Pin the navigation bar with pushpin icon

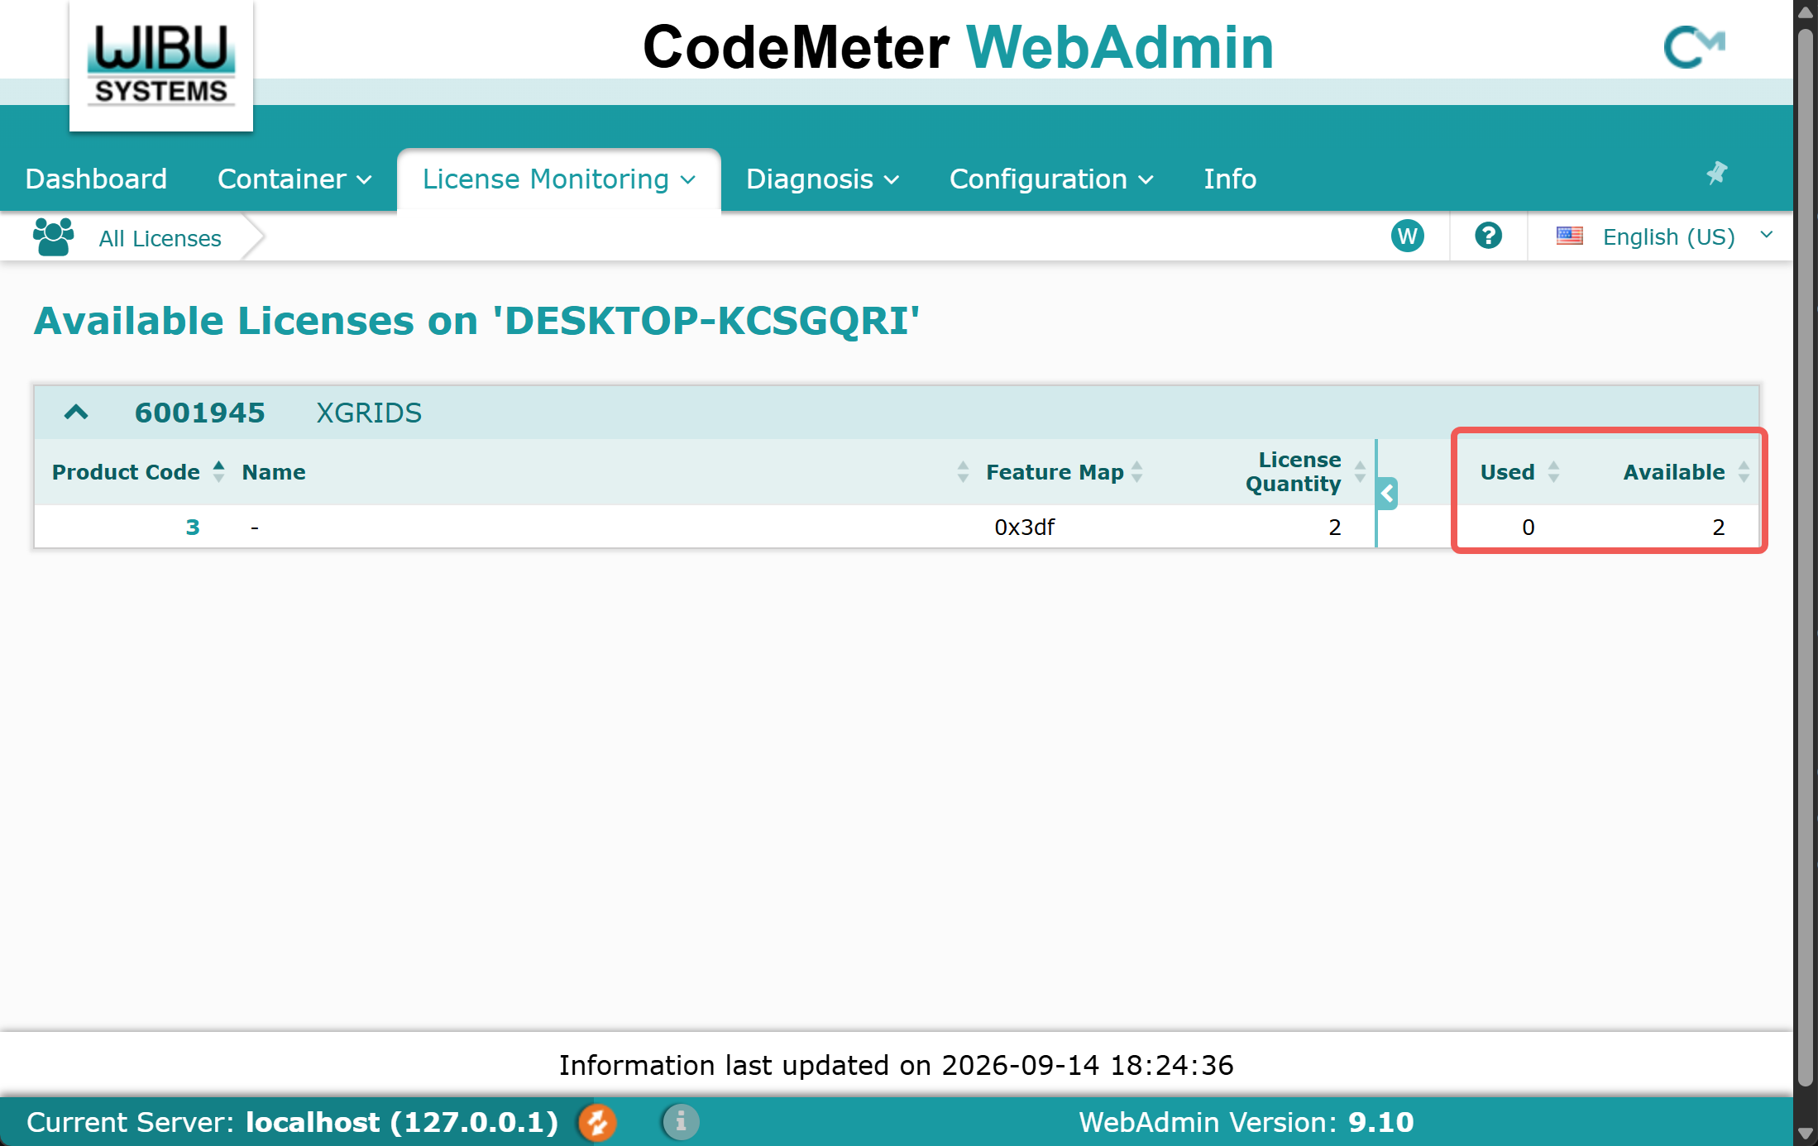pos(1717,173)
